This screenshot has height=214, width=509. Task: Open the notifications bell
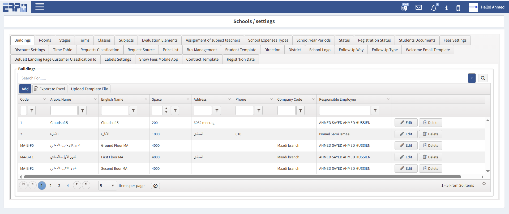[x=433, y=8]
